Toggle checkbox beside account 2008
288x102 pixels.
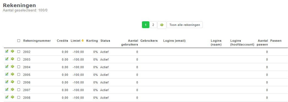19,98
